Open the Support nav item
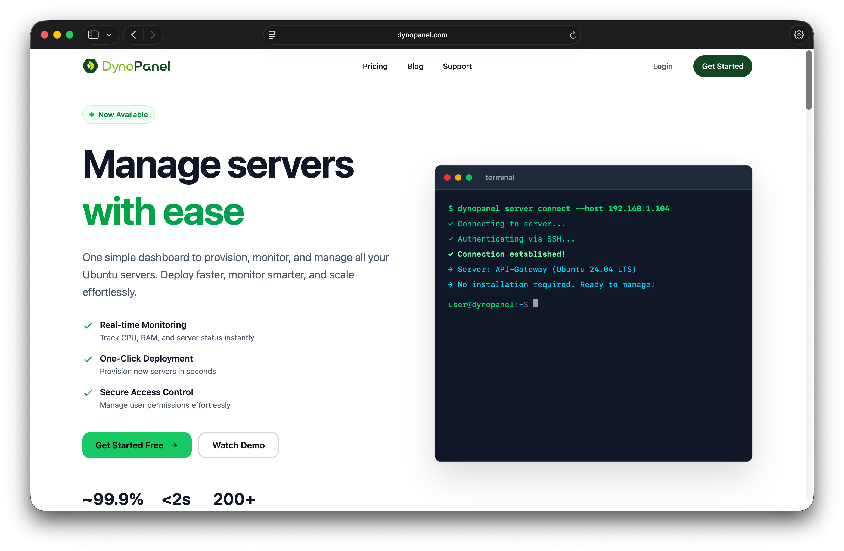 pos(457,66)
